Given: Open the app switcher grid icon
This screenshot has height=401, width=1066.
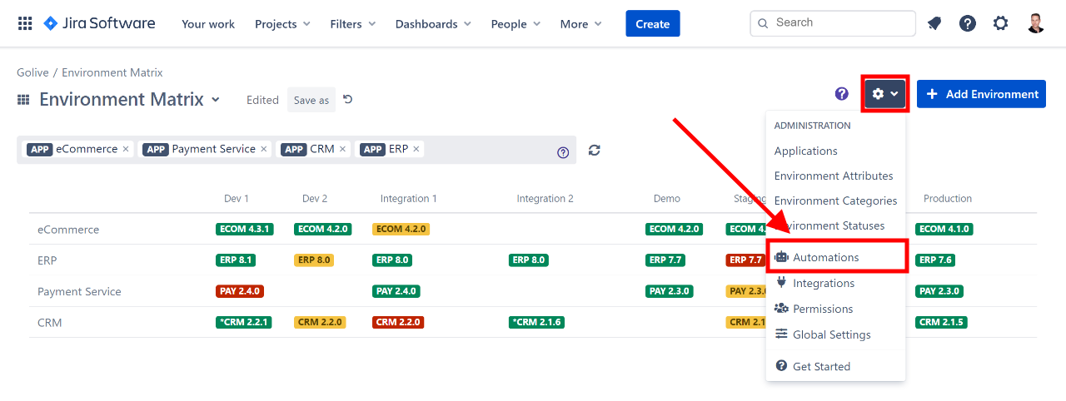Looking at the screenshot, I should tap(25, 23).
